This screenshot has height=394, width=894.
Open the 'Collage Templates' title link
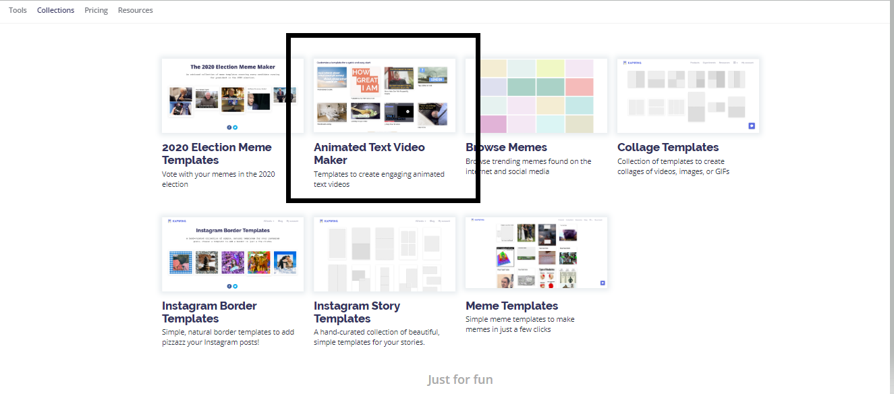[668, 147]
